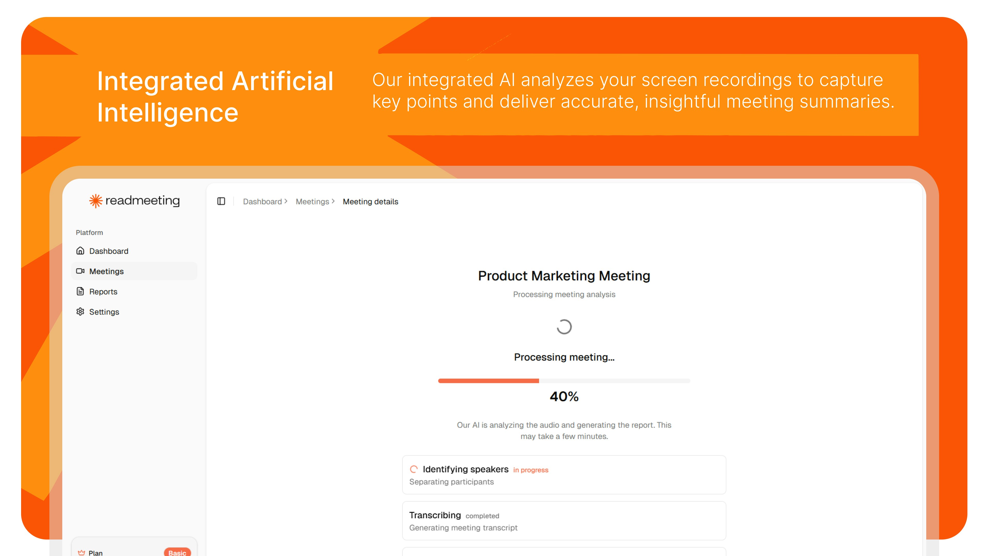Click the home icon beside Dashboard in sidebar
The image size is (988, 556).
(80, 251)
